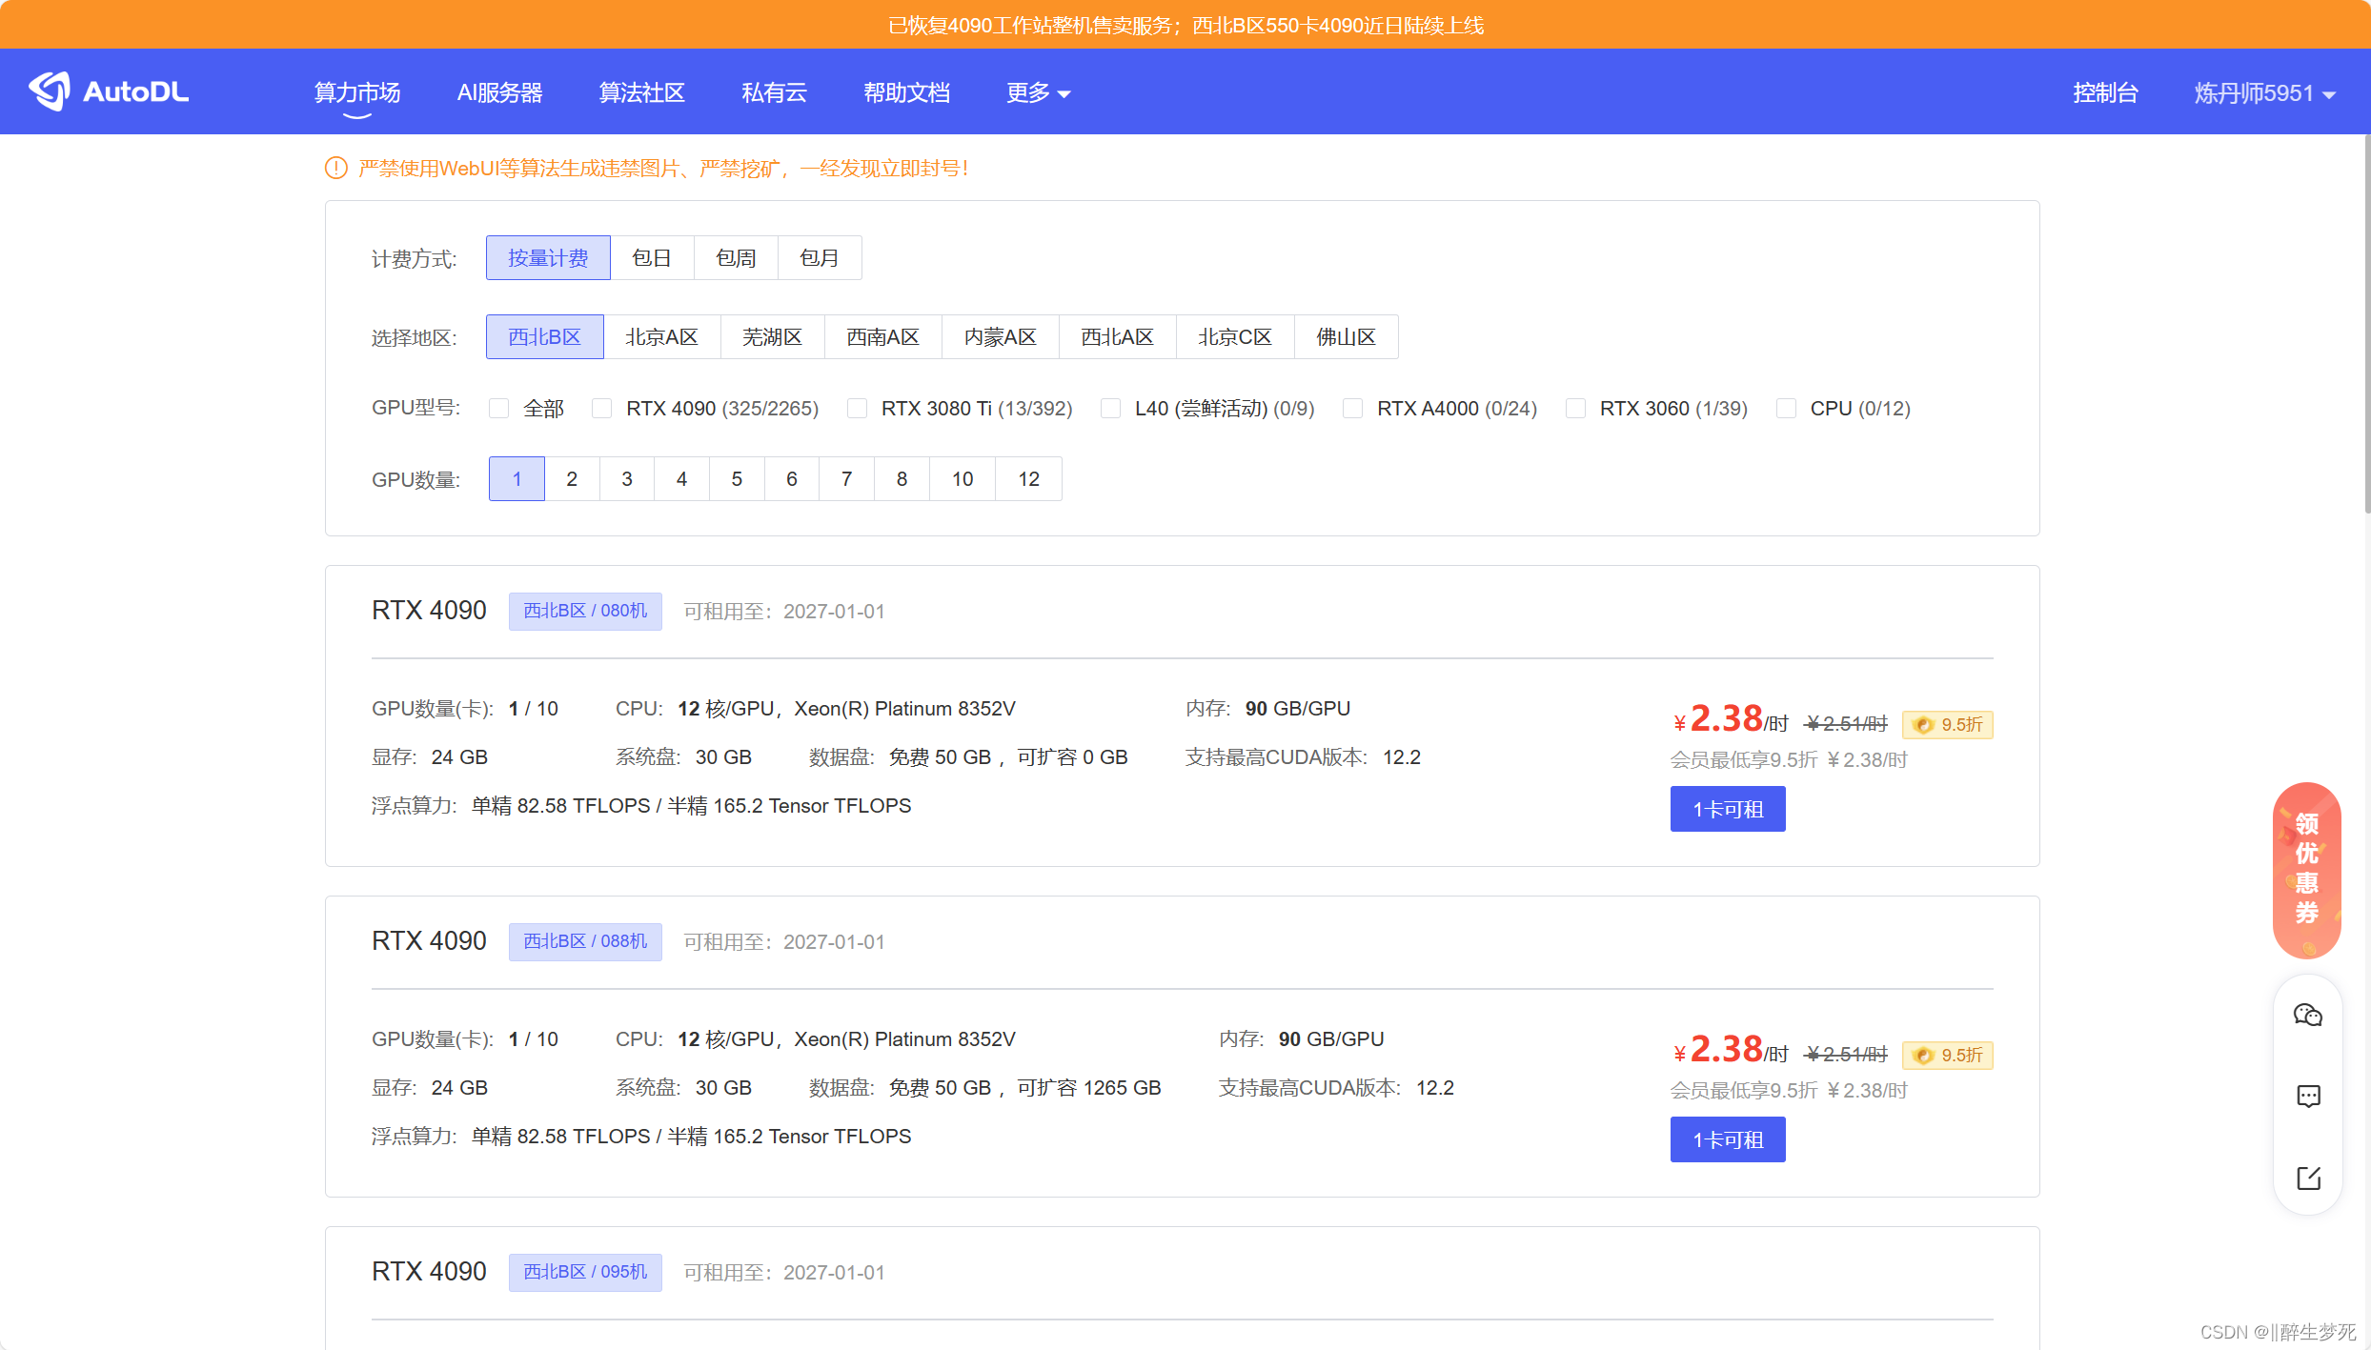Image resolution: width=2371 pixels, height=1350 pixels.
Task: Select region 佛山区
Action: tap(1346, 337)
